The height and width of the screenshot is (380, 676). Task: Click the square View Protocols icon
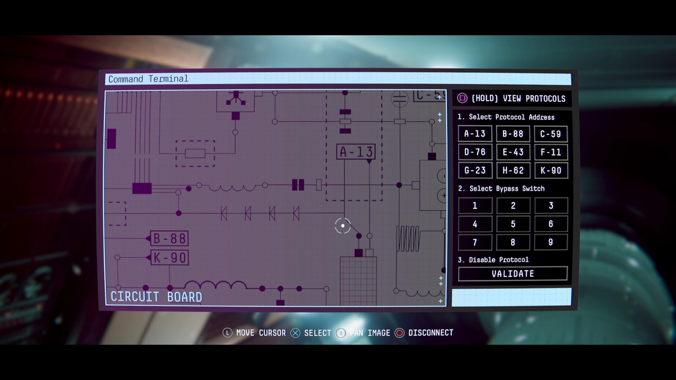pos(462,98)
